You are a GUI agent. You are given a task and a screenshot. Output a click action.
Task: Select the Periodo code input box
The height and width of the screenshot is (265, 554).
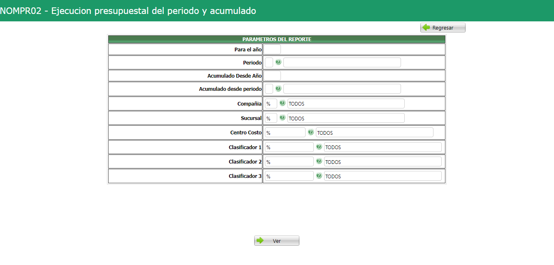click(x=269, y=62)
